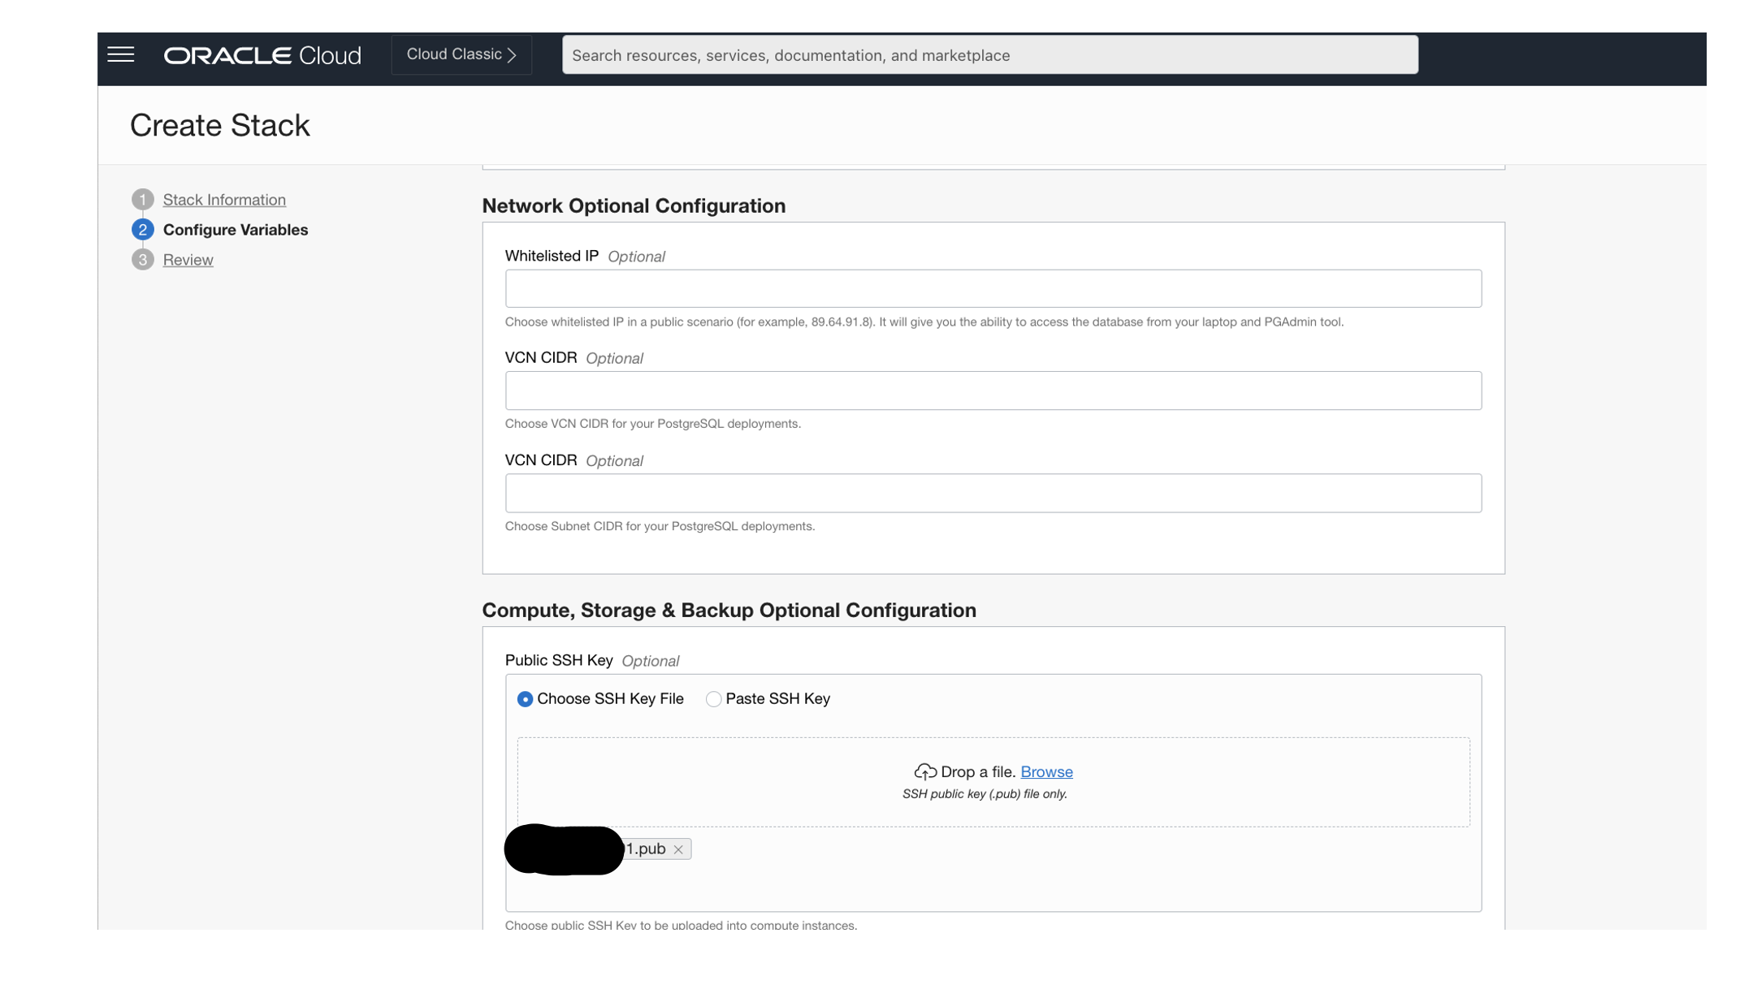Select Choose SSH Key File radio
1740x1002 pixels.
pyautogui.click(x=525, y=699)
